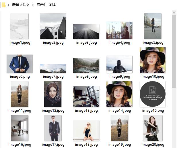Select image10.jpeg woman in hat

pyautogui.click(x=152, y=60)
